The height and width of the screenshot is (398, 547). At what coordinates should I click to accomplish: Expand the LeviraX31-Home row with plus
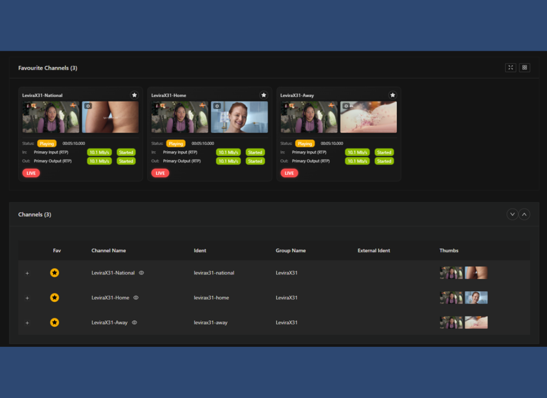point(27,298)
